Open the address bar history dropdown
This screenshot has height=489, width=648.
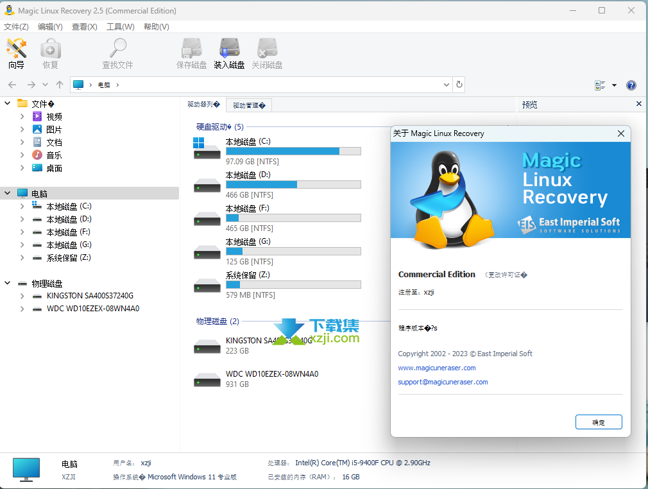click(447, 85)
